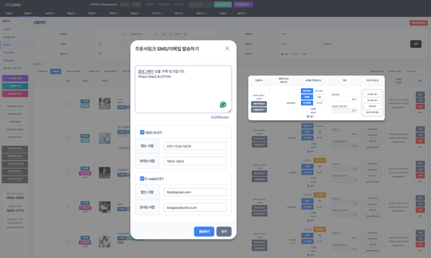Screen dimensions: 431x258
Task: Click the help icon next to 주문서 공유
Action: (378, 80)
